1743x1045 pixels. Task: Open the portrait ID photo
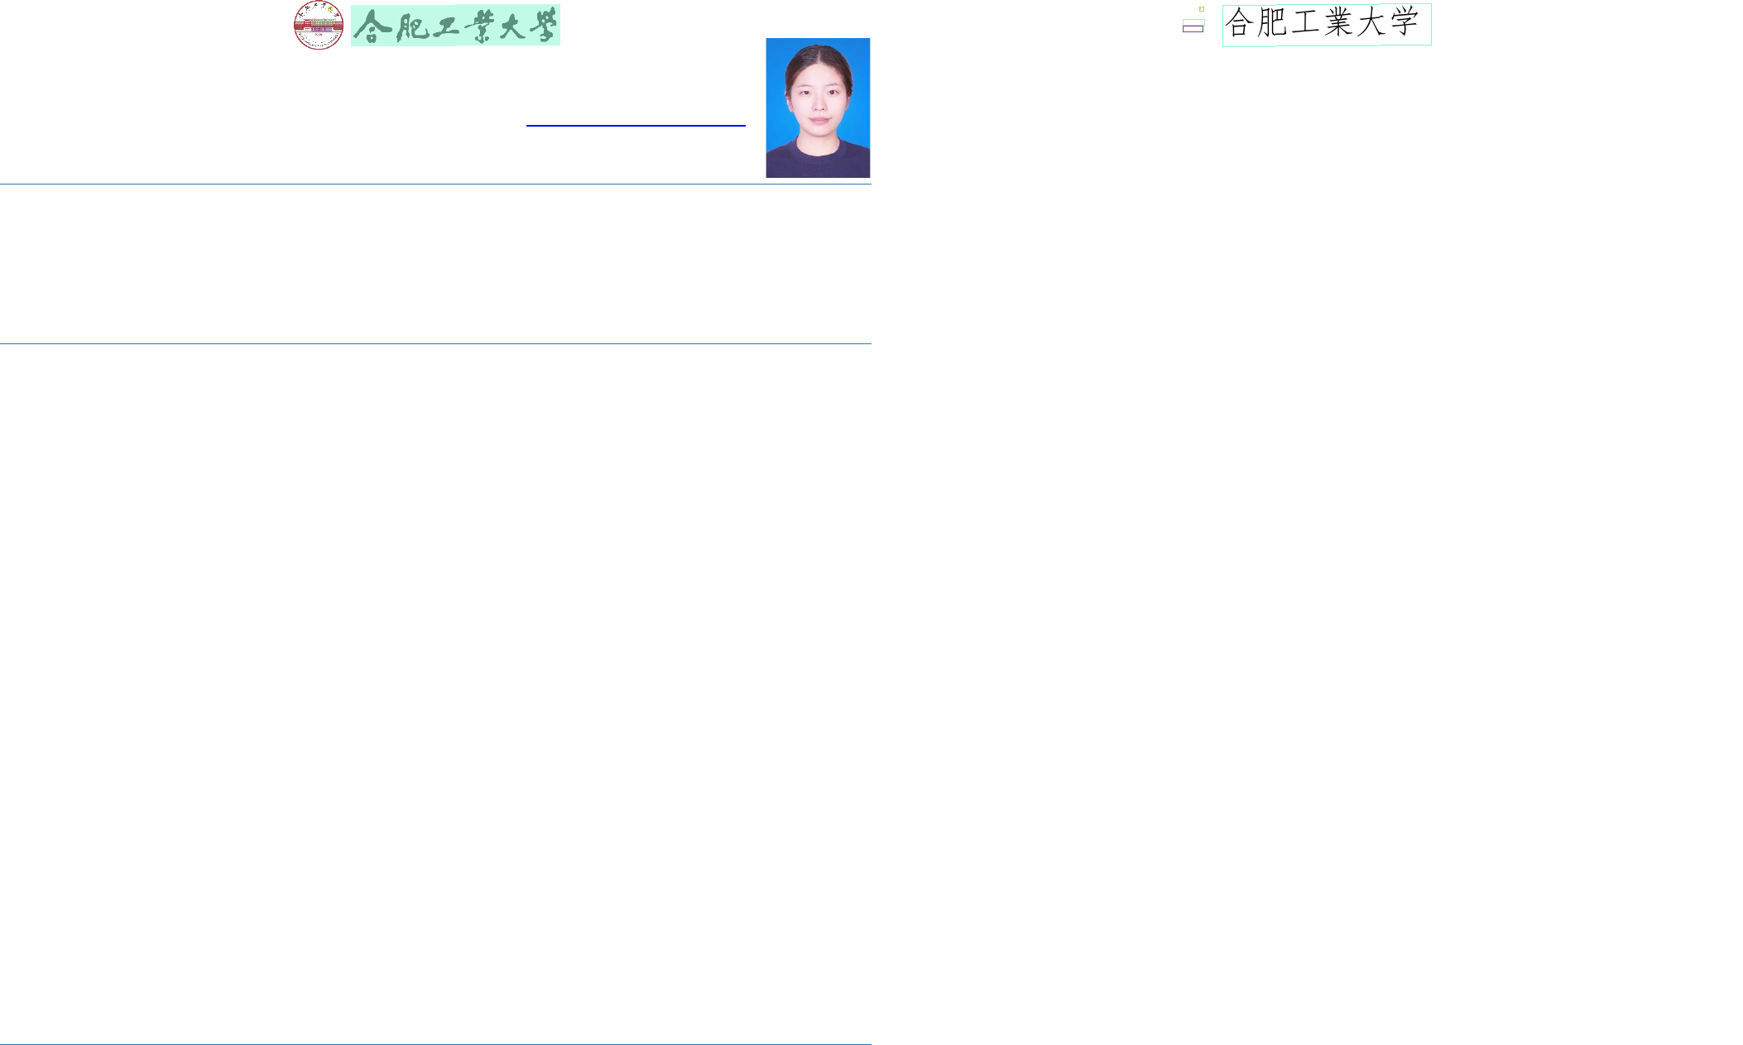pos(818,108)
